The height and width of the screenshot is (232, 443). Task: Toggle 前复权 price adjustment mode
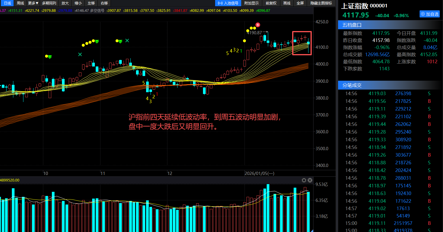[x=271, y=3]
